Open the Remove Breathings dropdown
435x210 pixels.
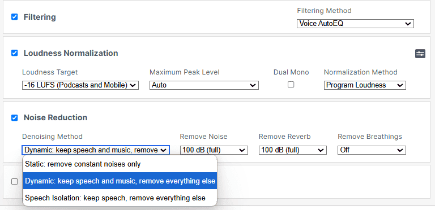[372, 150]
